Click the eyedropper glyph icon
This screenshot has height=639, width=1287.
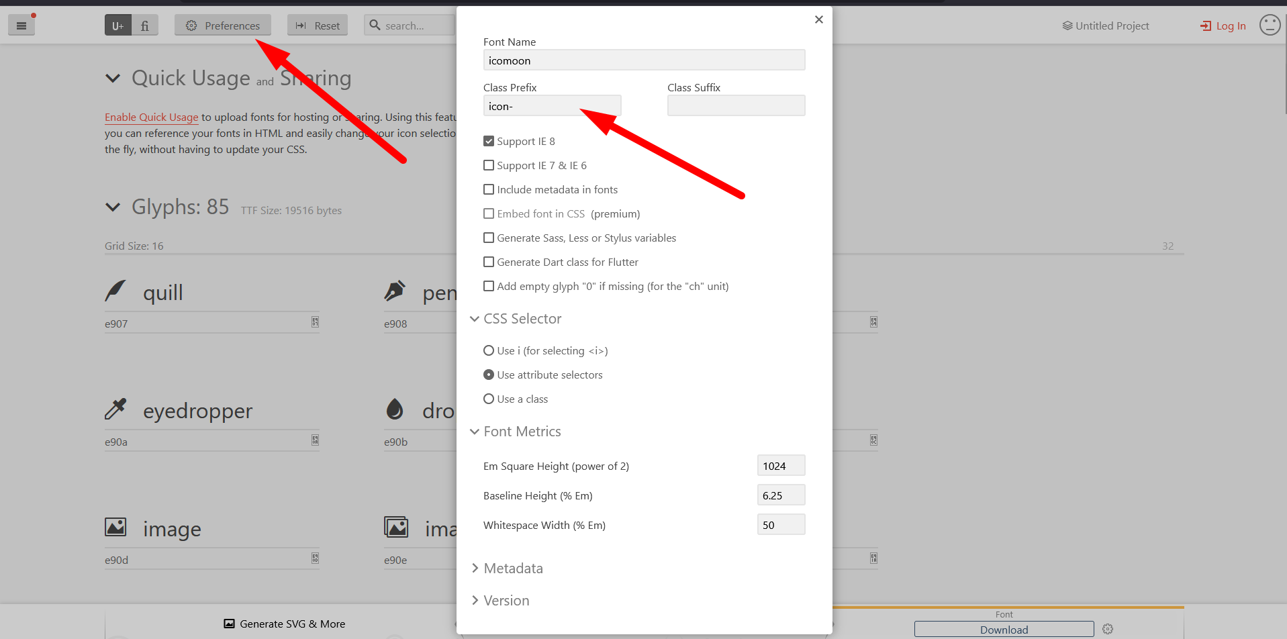pyautogui.click(x=115, y=409)
